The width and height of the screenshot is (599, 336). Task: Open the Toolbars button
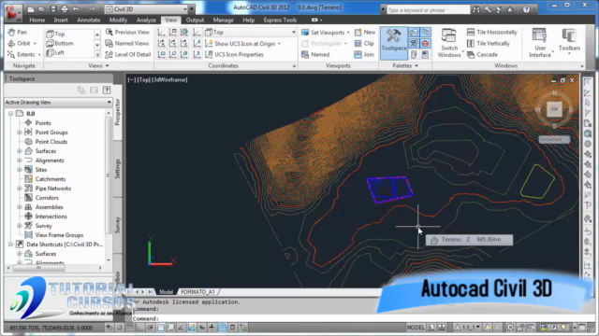click(569, 40)
